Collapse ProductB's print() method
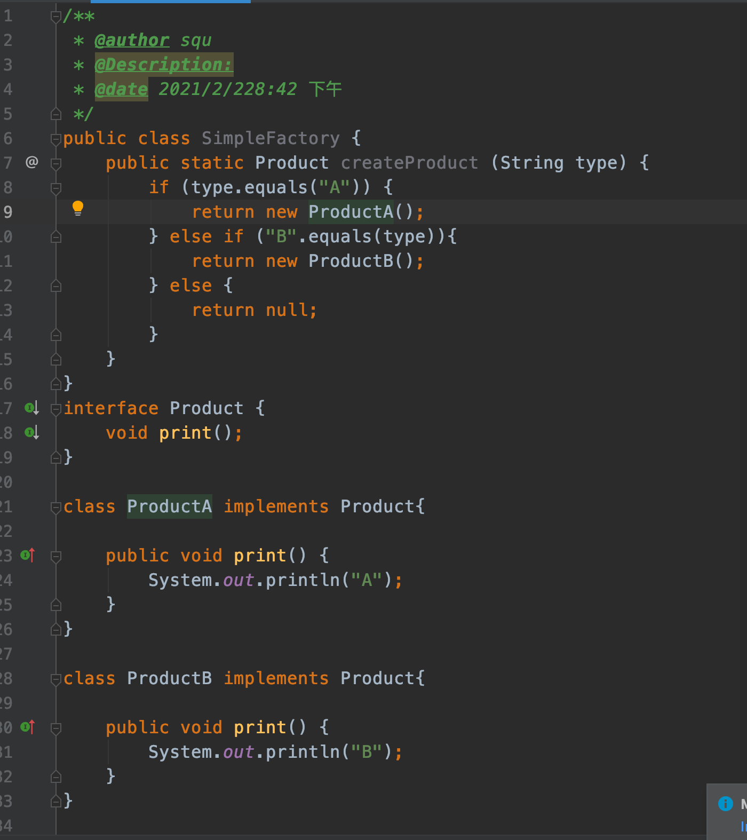Viewport: 747px width, 840px height. pos(56,728)
